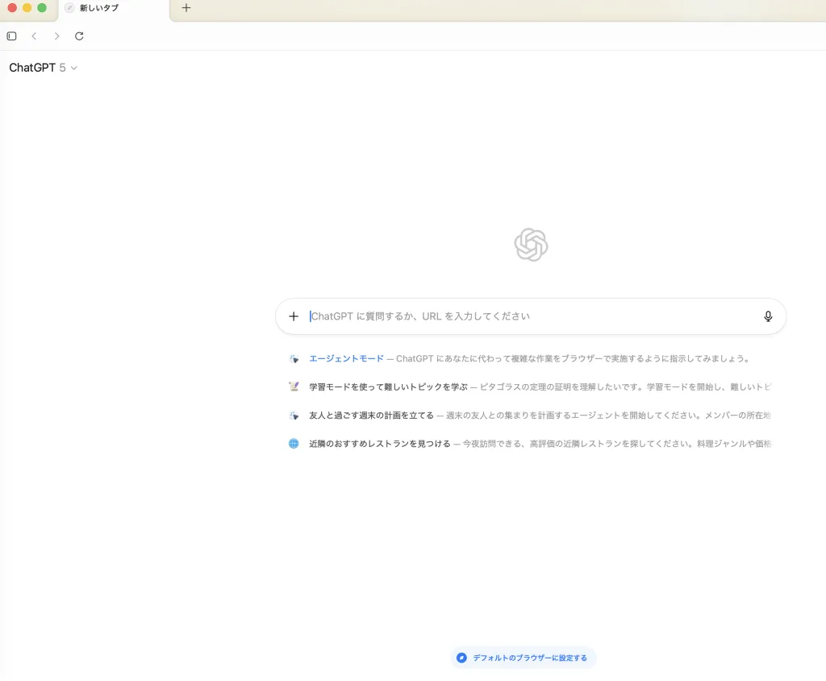Screen dimensions: 826x681
Task: Pick 近隣のおすすめレストランを見つける suggestion
Action: click(x=379, y=443)
